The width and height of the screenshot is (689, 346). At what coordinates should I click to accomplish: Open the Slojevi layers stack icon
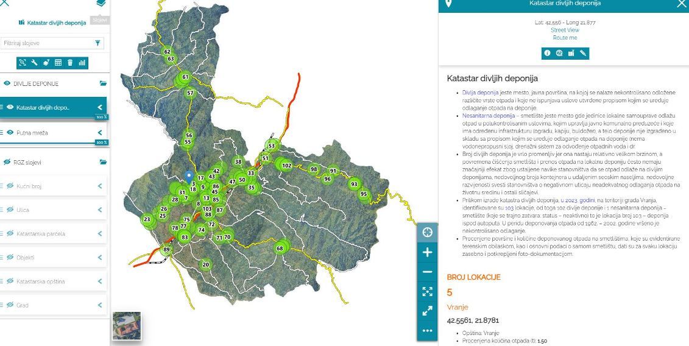click(x=101, y=4)
